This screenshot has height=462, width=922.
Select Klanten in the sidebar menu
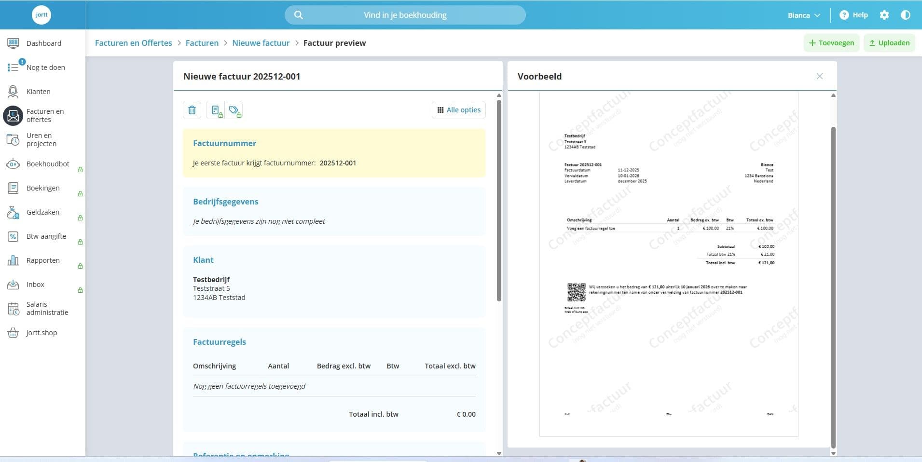coord(13,92)
